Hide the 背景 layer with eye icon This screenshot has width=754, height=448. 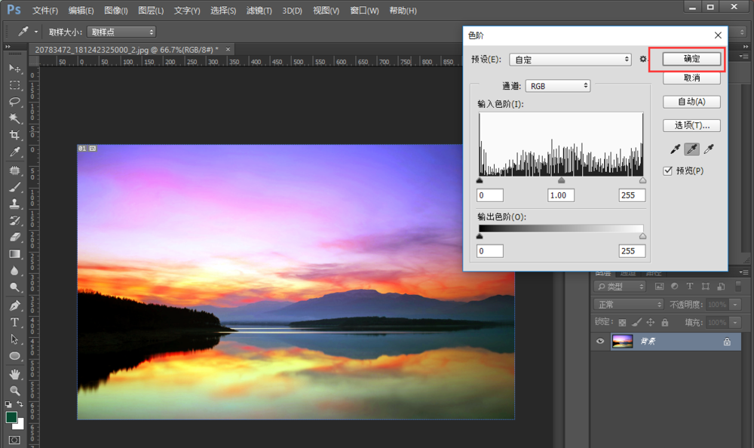[601, 342]
